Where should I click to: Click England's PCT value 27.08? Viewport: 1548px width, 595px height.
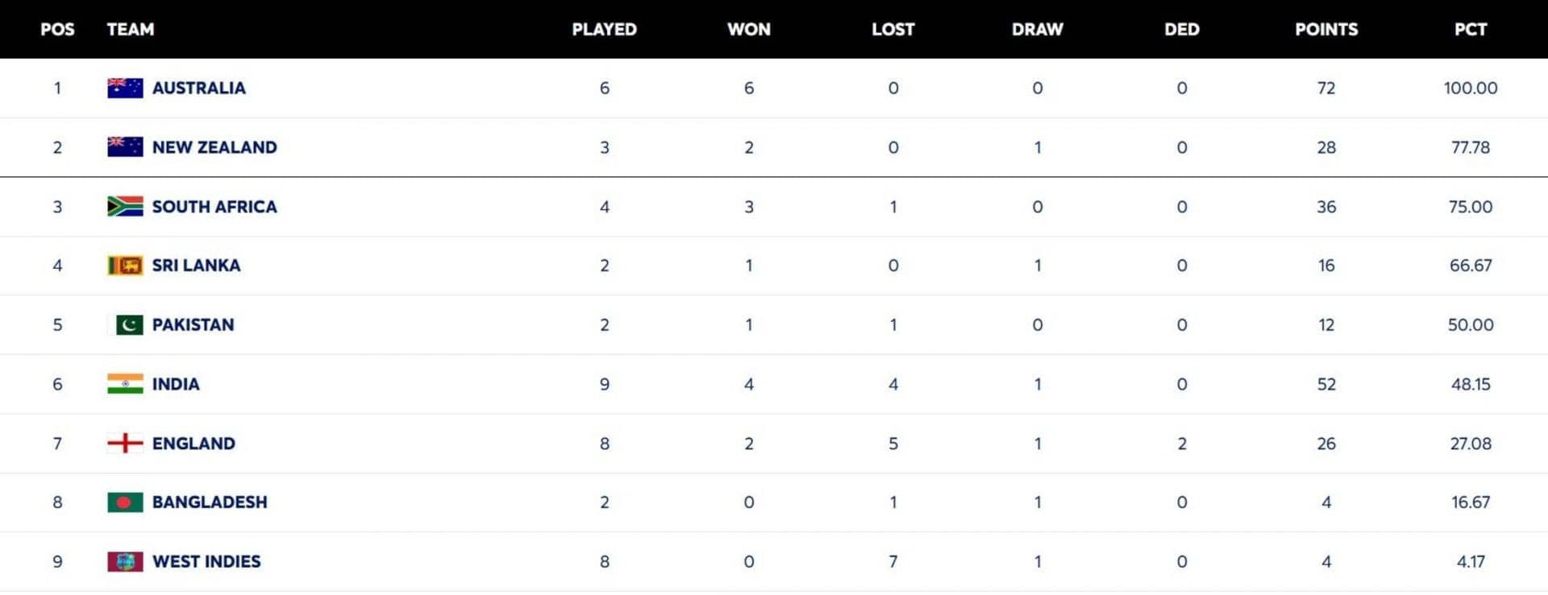click(x=1470, y=444)
